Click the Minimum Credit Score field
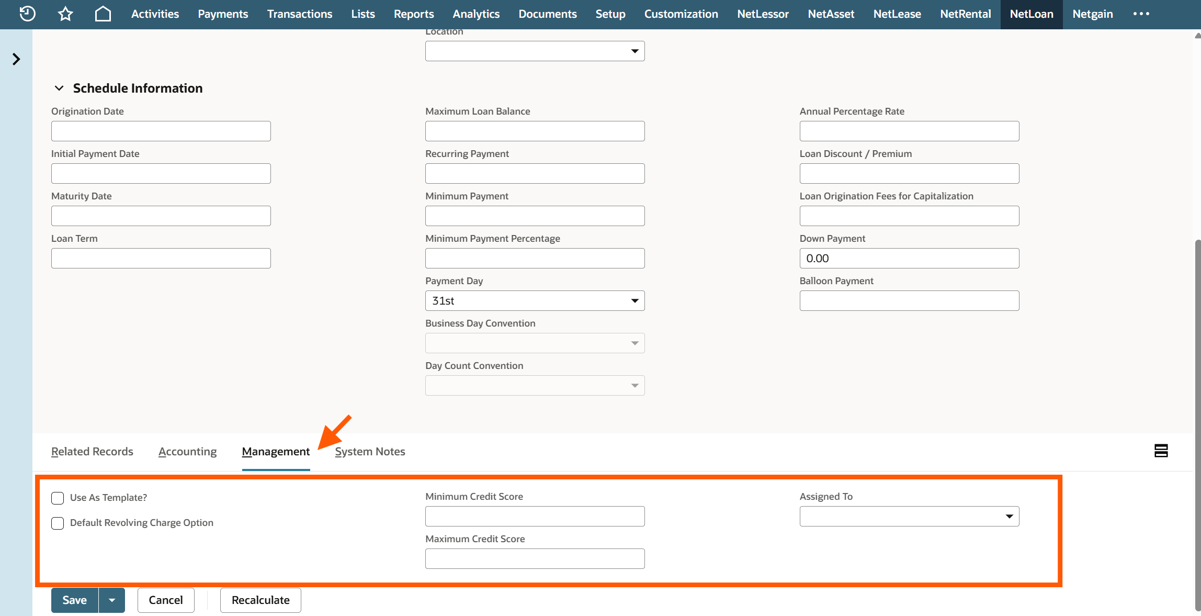The height and width of the screenshot is (616, 1201). [535, 517]
